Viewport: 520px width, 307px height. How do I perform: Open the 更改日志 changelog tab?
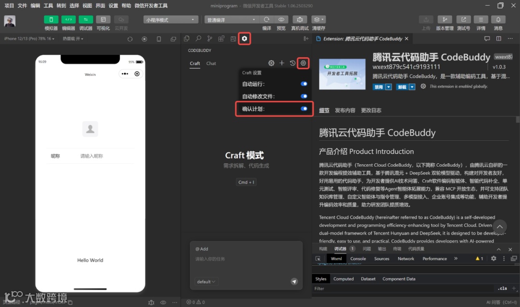pos(371,111)
